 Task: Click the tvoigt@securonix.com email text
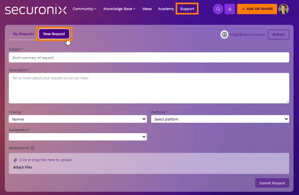247,34
